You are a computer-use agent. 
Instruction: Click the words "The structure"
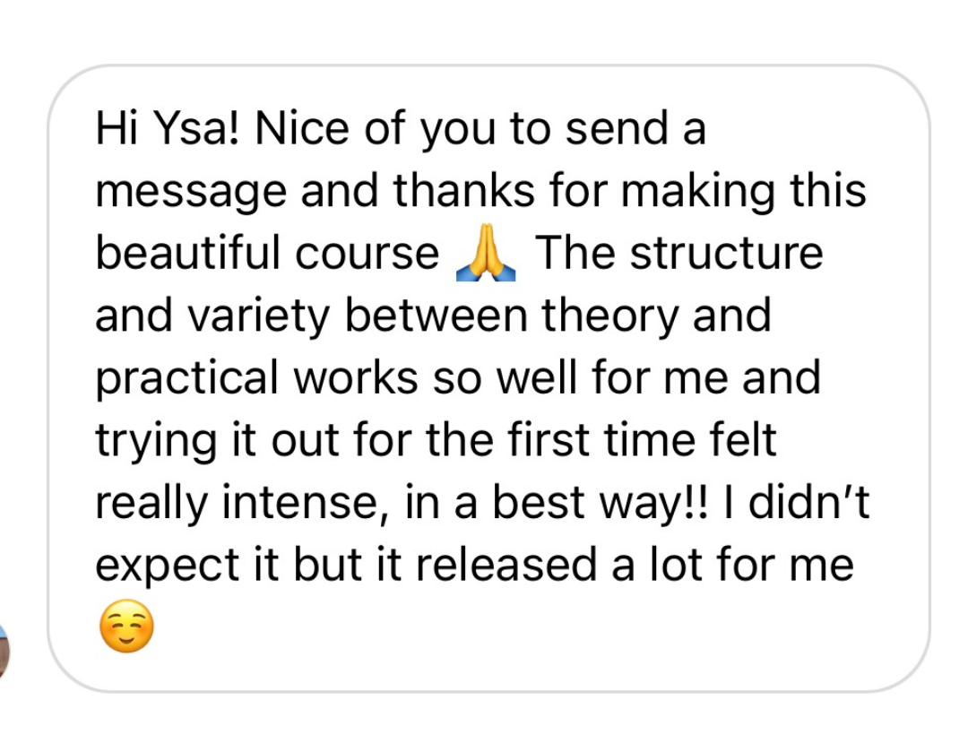[678, 255]
